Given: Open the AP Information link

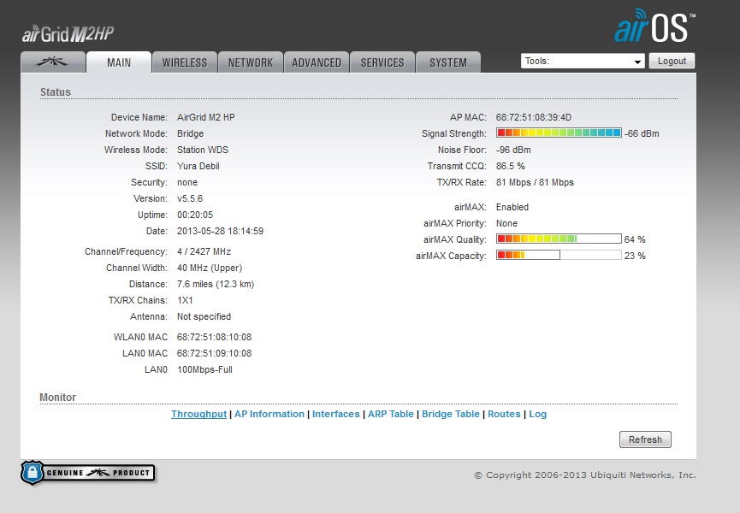Looking at the screenshot, I should (x=269, y=414).
